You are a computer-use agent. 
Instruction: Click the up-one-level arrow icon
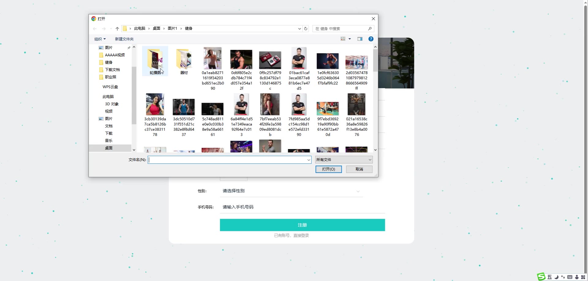coord(117,29)
